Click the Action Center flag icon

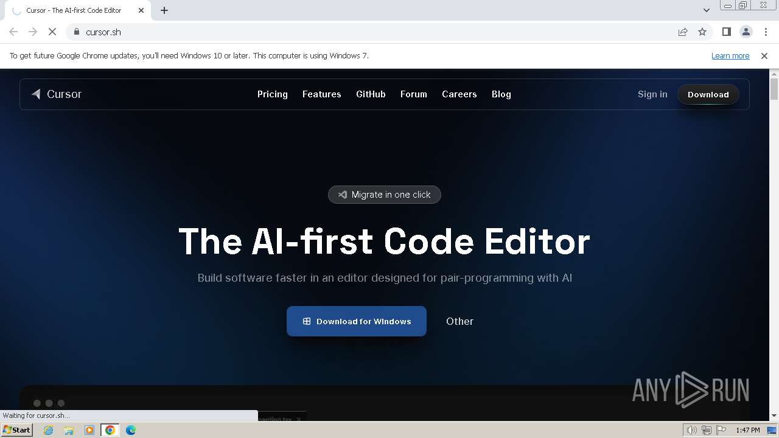721,430
